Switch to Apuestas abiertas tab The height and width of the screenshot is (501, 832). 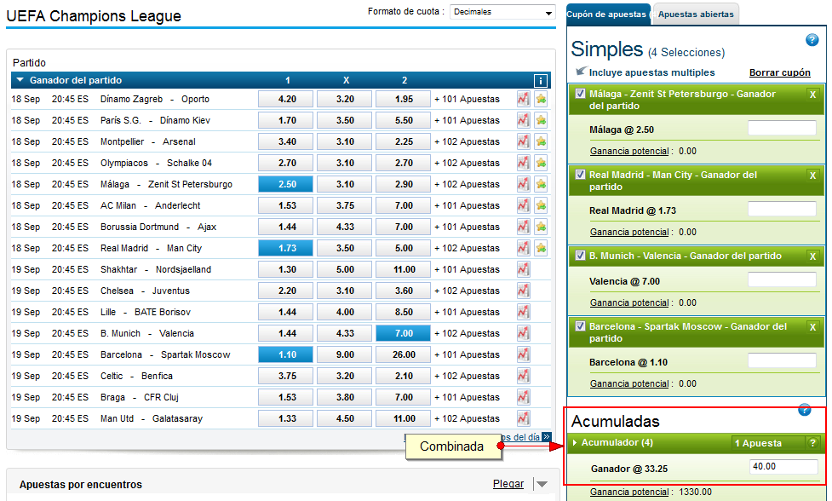pos(696,14)
